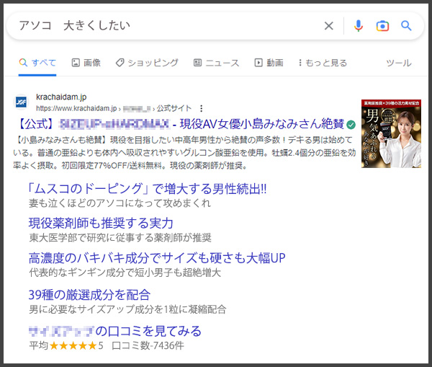Click the green verified checkmark badge
Image resolution: width=432 pixels, height=367 pixels.
click(x=351, y=125)
